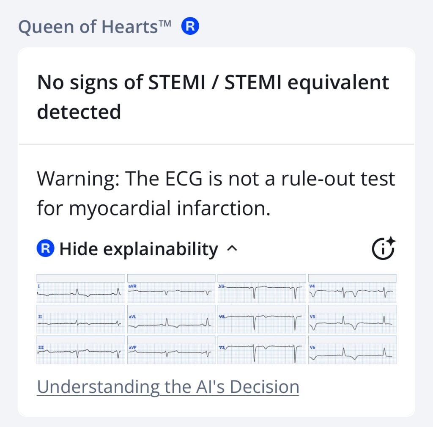Click the blue R icon before Hide explainability
The image size is (433, 427).
(45, 249)
